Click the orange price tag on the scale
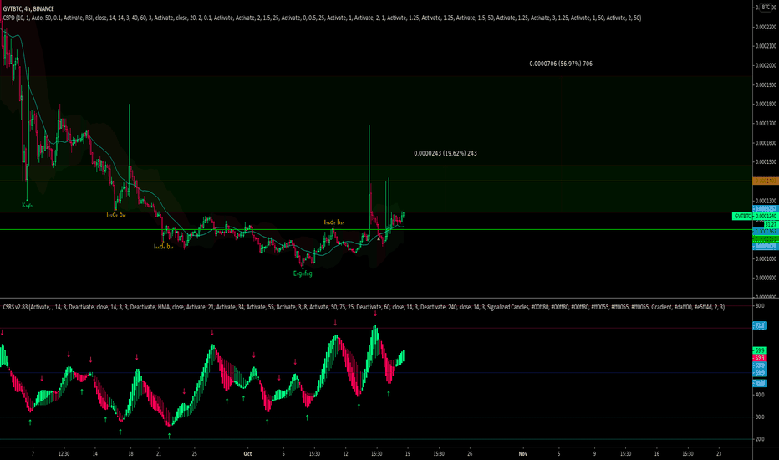779x460 pixels. [x=766, y=181]
